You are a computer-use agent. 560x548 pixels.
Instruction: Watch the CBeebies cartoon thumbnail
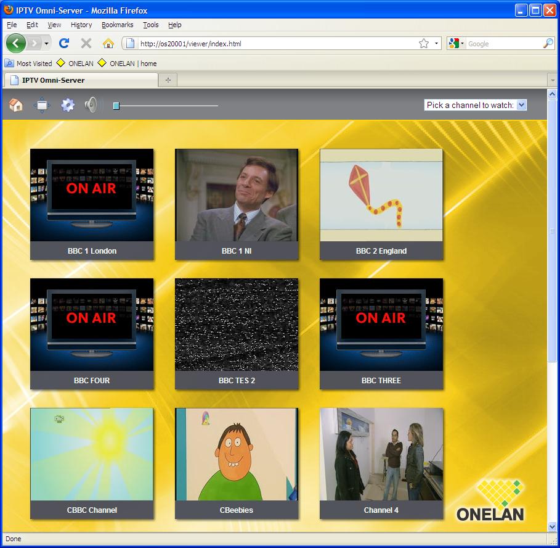pos(237,454)
